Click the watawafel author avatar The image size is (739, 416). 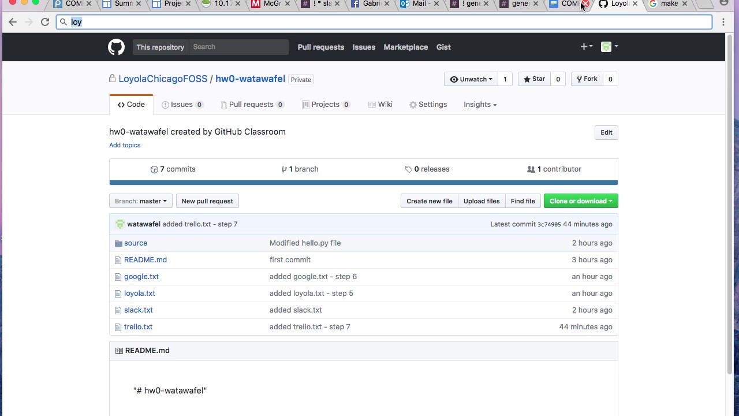120,224
